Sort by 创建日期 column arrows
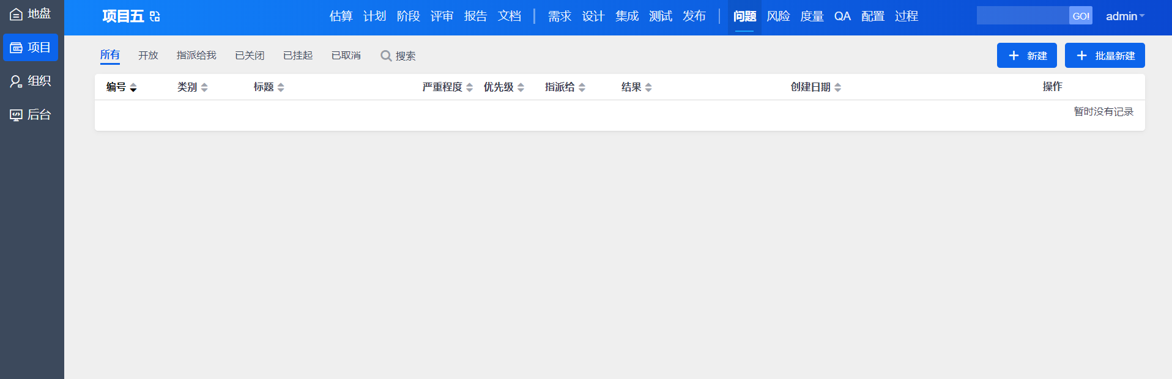This screenshot has width=1172, height=379. [837, 87]
